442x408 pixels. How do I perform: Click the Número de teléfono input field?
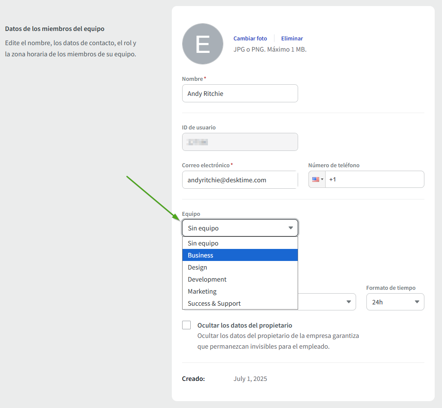click(374, 180)
